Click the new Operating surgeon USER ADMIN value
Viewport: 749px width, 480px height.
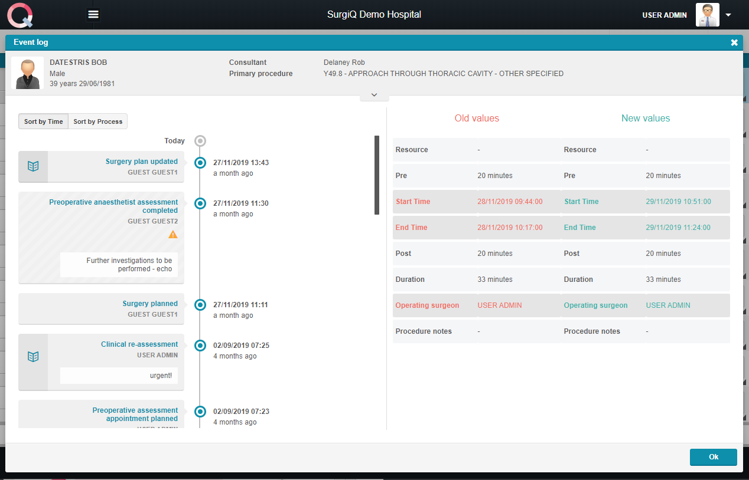tap(668, 305)
